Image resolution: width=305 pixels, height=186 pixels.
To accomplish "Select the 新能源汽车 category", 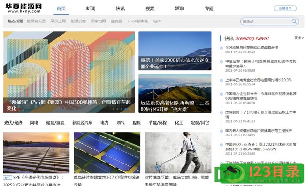I will click(x=82, y=123).
